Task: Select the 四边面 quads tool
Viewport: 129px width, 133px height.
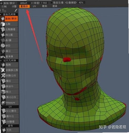Action: point(9,35)
